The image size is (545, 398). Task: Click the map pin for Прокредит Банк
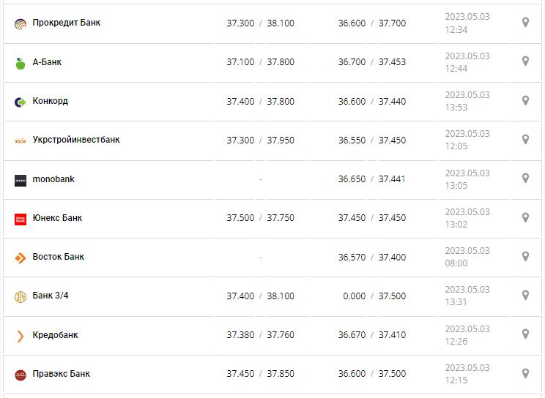[x=525, y=23]
